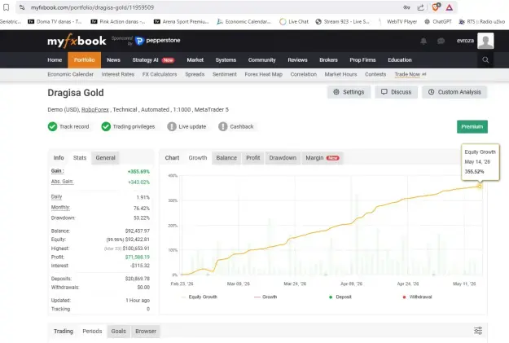Click the Brave rewards triangle icon
The height and width of the screenshot is (343, 509).
pos(450,7)
